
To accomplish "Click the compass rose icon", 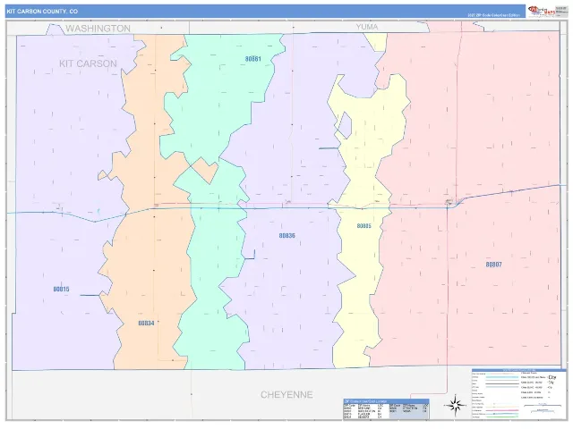I will click(456, 405).
